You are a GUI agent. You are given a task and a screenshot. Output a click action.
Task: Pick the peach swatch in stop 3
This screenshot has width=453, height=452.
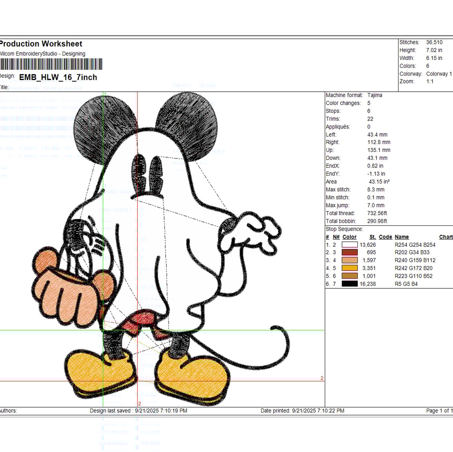349,260
